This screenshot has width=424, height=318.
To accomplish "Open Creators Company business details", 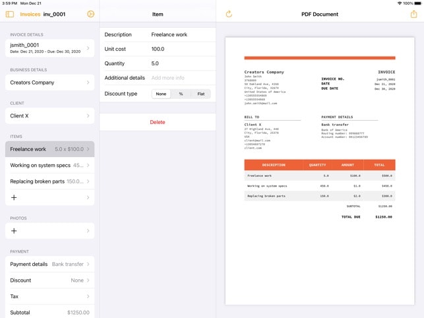I will pos(49,82).
